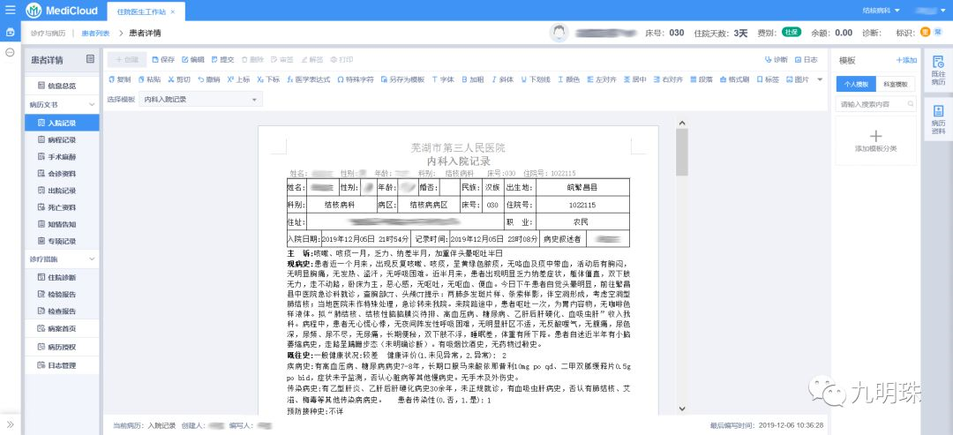Screen dimensions: 953x435
Task: Align text with 左对齐
Action: 602,79
